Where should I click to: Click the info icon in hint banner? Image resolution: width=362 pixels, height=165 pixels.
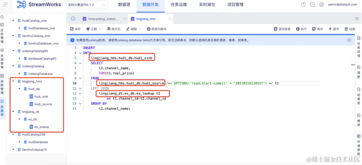pos(72,40)
